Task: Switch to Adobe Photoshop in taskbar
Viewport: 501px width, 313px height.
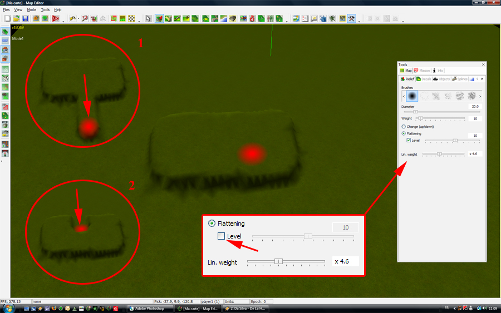Action: coord(150,309)
